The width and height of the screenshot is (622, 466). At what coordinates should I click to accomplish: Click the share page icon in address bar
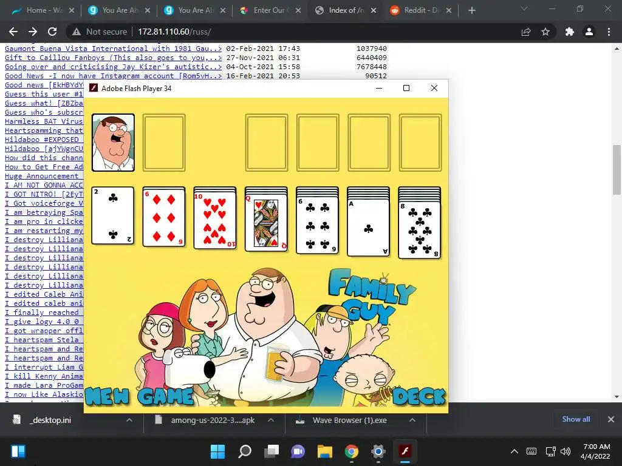[x=526, y=32]
